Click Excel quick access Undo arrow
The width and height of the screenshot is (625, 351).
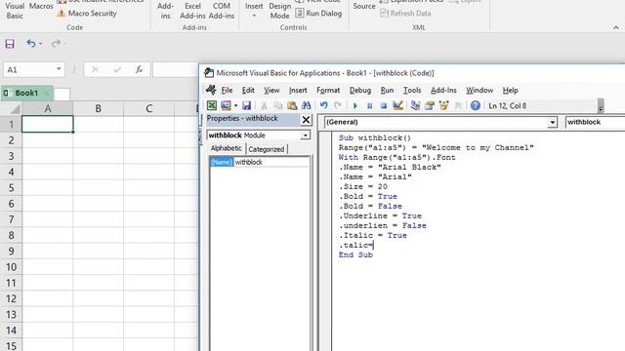pyautogui.click(x=30, y=43)
